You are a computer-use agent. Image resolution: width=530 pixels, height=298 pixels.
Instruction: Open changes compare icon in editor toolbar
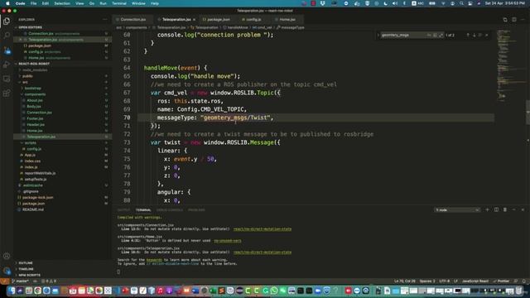pyautogui.click(x=505, y=20)
